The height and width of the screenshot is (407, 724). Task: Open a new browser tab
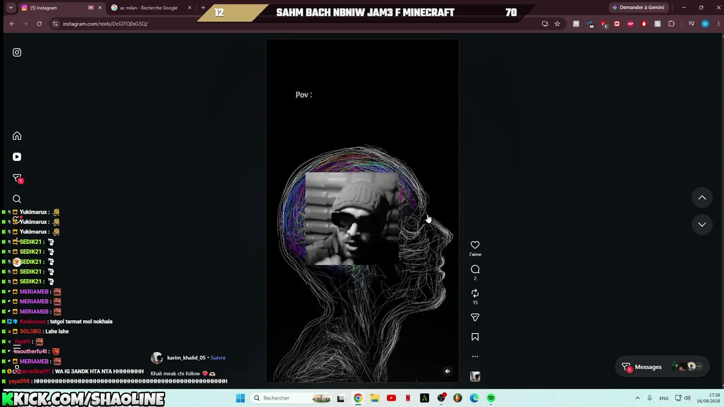coord(203,8)
